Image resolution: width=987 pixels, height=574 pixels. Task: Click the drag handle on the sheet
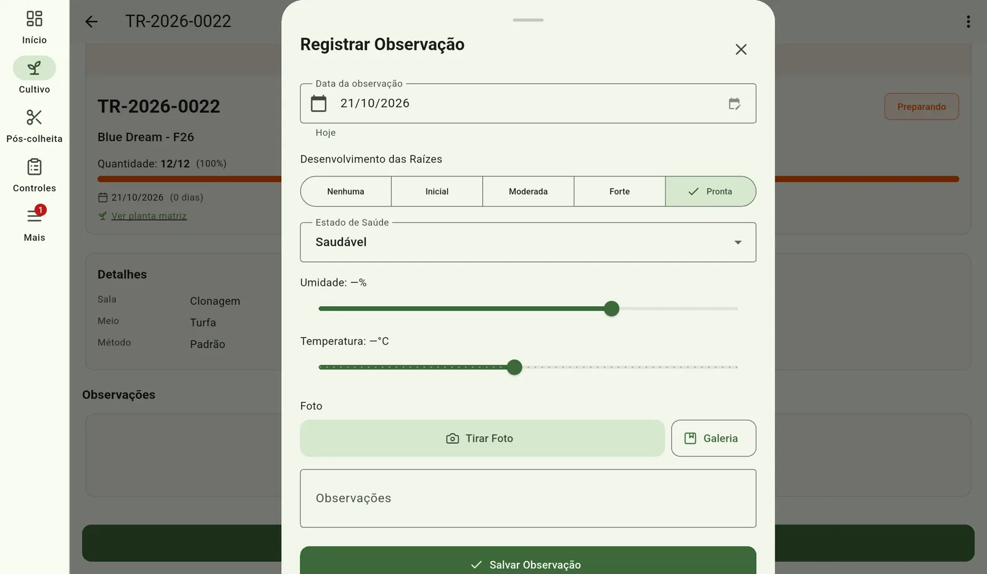pos(528,20)
